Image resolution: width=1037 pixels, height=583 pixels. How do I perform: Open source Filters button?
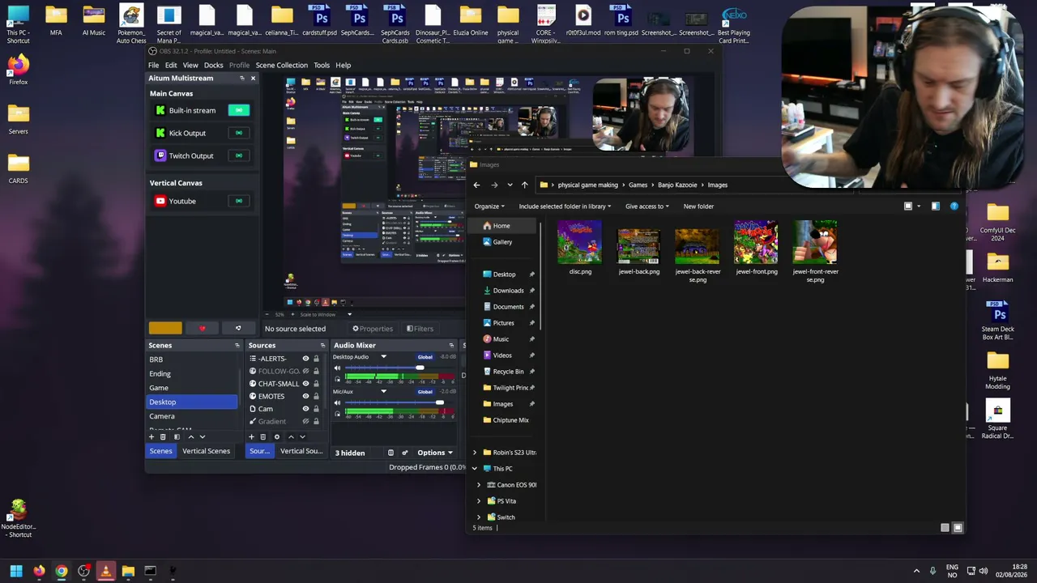[x=420, y=329]
